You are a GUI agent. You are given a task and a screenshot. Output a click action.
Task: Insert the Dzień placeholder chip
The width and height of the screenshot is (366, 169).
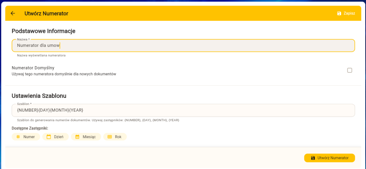point(55,137)
